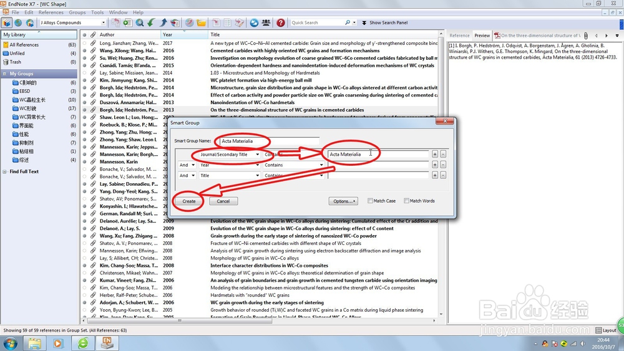Open the Quick Search options dropdown arrow
The image size is (624, 351).
(x=354, y=22)
